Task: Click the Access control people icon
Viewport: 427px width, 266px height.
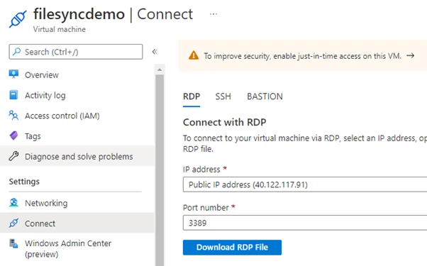Action: pyautogui.click(x=13, y=115)
